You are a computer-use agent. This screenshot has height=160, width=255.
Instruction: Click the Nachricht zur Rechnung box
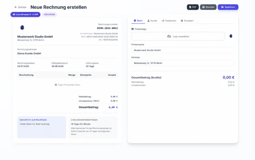point(41,127)
